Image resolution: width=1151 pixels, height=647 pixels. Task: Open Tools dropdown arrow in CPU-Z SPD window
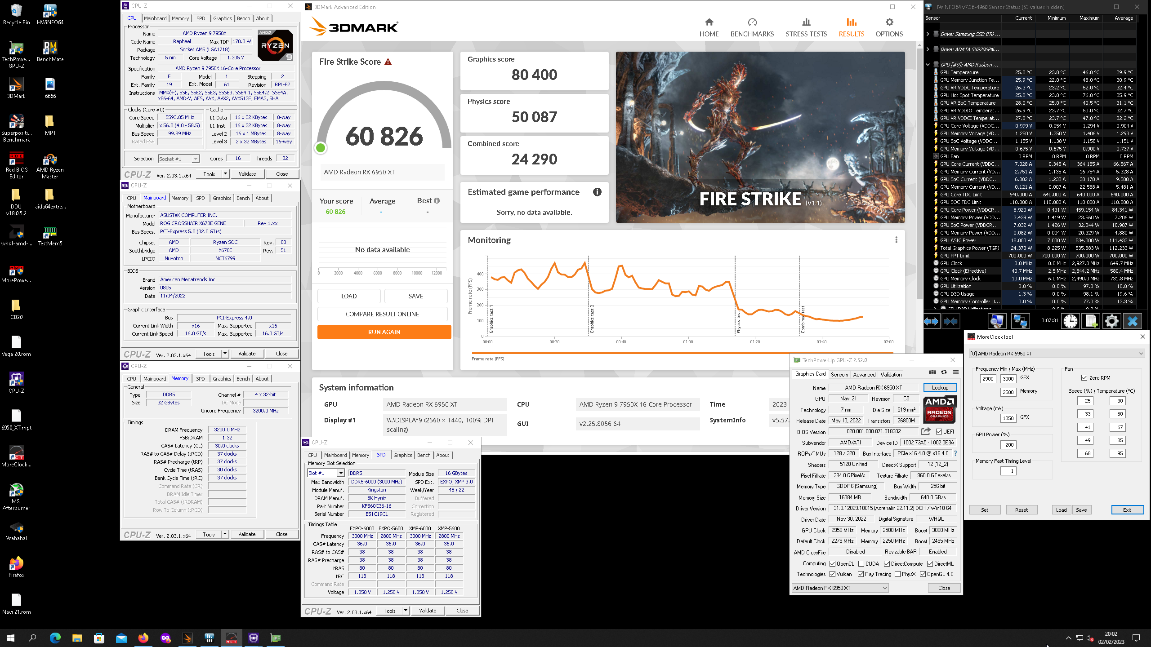(406, 610)
